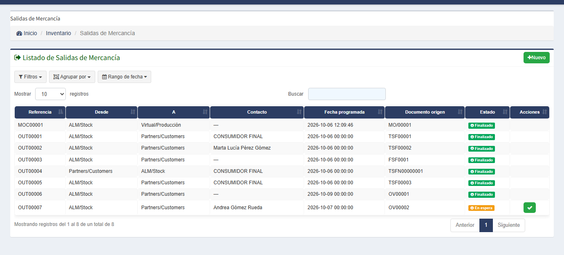The height and width of the screenshot is (255, 564).
Task: Sort table by Contacto column arrows
Action: (x=299, y=112)
